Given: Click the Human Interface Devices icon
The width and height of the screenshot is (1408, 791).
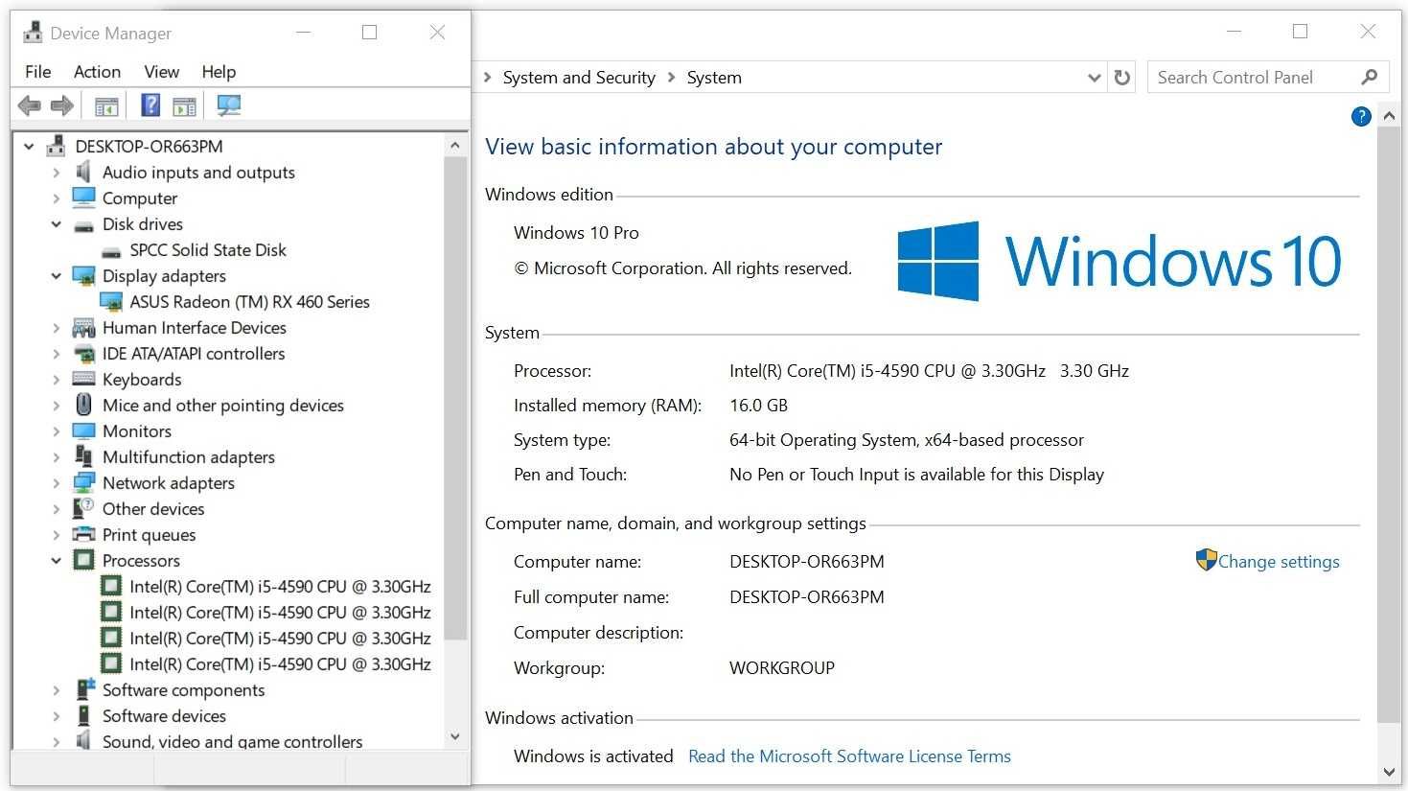Looking at the screenshot, I should click(x=84, y=328).
